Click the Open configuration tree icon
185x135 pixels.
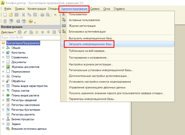pos(5,21)
